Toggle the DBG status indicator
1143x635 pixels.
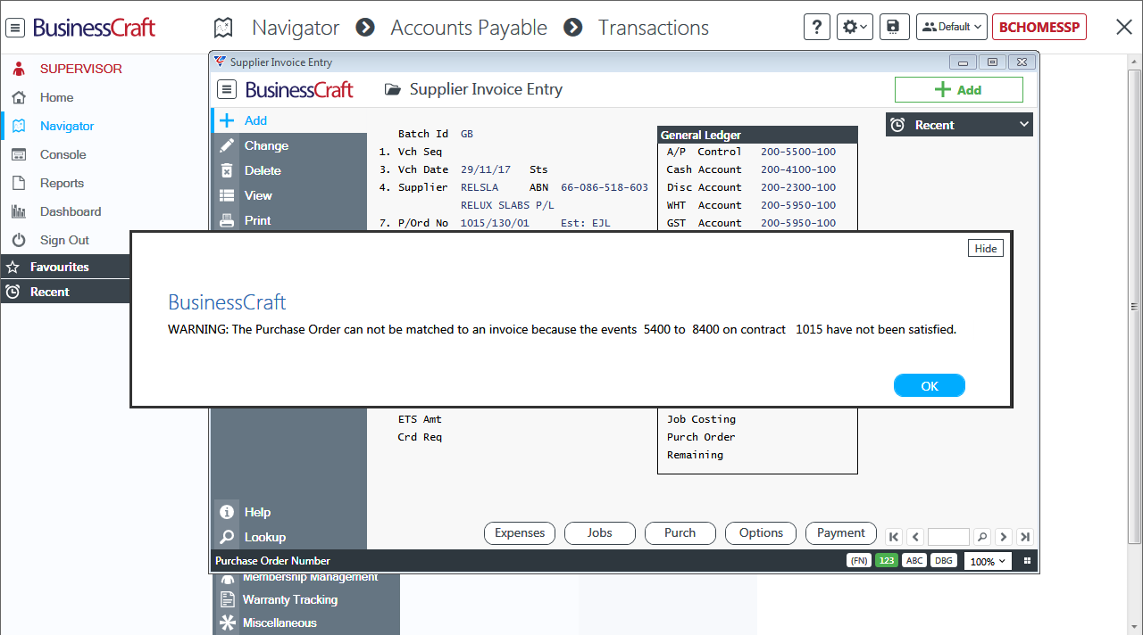(942, 561)
